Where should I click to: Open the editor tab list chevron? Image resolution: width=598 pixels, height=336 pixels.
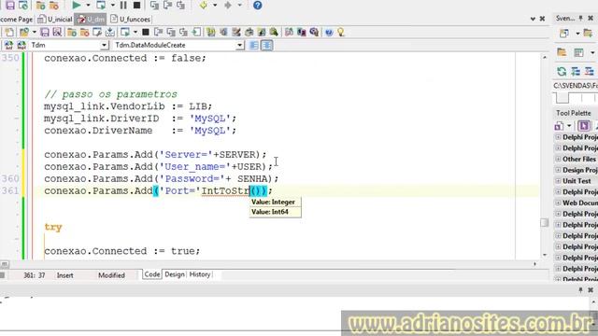point(533,19)
